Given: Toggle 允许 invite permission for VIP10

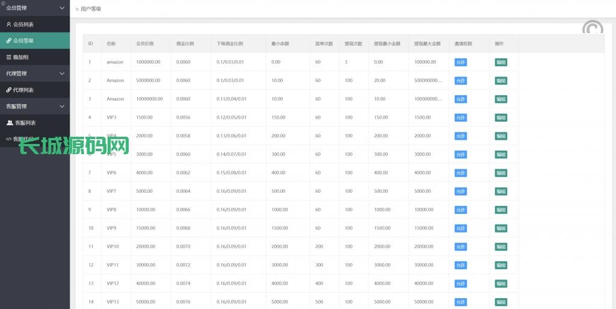Looking at the screenshot, I should click(460, 247).
